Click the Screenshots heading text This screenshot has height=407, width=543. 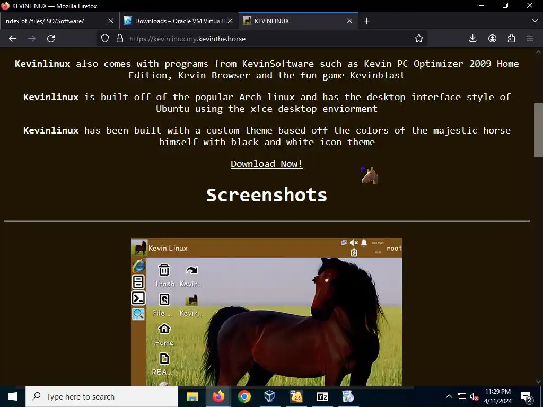point(267,195)
